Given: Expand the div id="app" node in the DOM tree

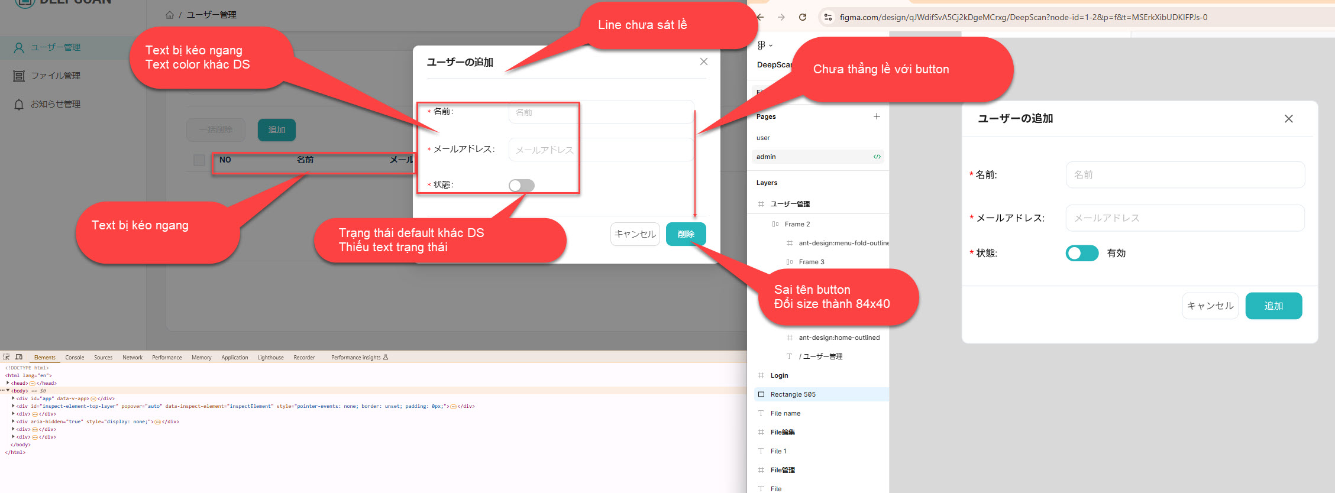Looking at the screenshot, I should pyautogui.click(x=13, y=398).
